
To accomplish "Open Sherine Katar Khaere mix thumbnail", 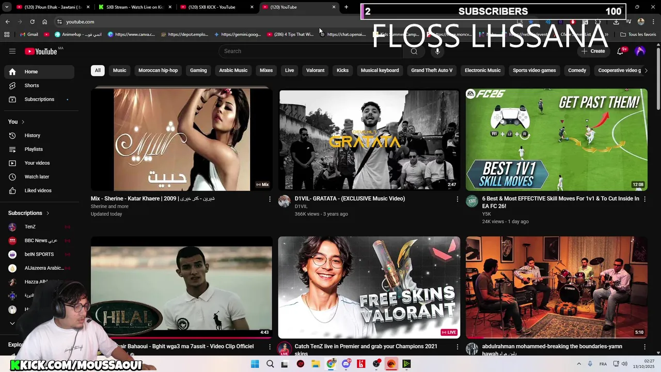I will pos(181,139).
